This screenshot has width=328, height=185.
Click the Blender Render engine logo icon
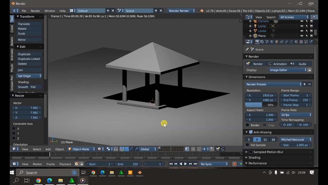[201, 11]
